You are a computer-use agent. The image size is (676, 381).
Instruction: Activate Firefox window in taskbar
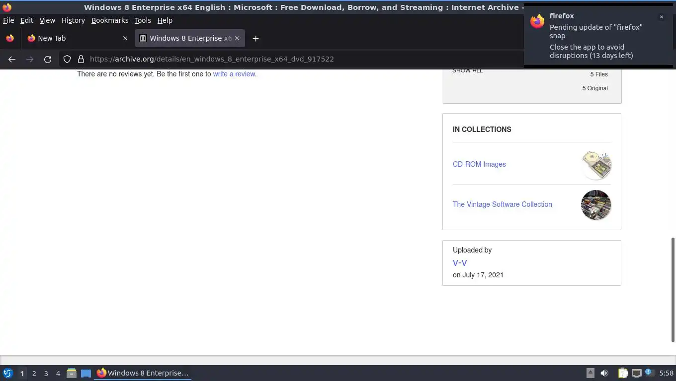point(143,373)
